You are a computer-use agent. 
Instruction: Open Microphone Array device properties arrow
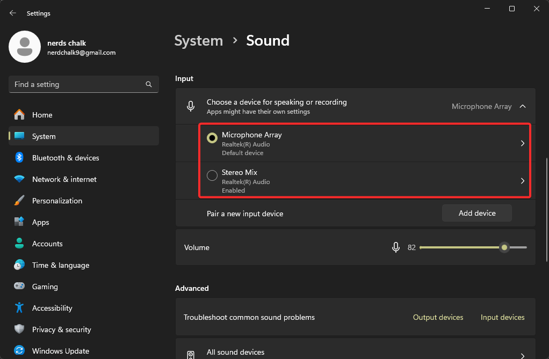522,143
